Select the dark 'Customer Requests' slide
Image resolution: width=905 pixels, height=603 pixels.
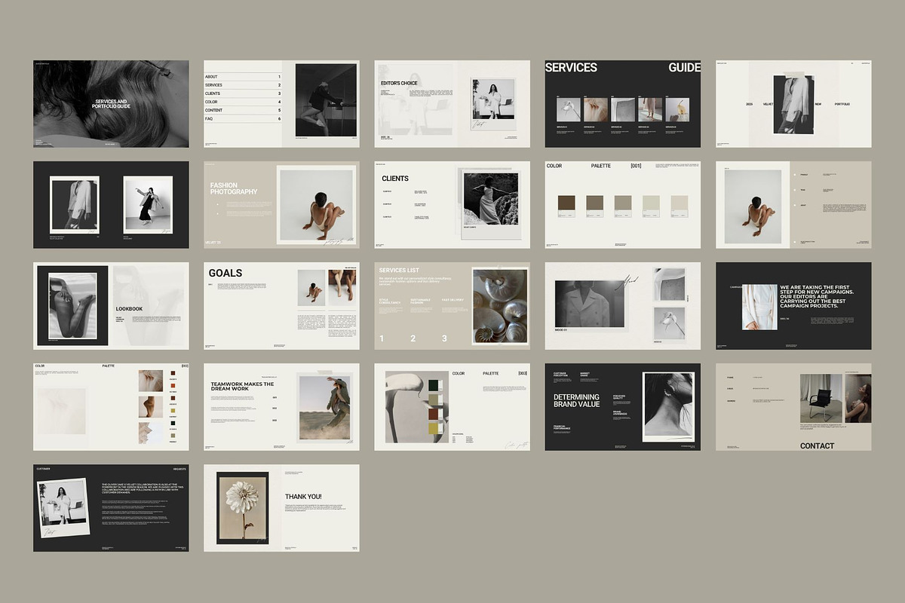pyautogui.click(x=111, y=508)
